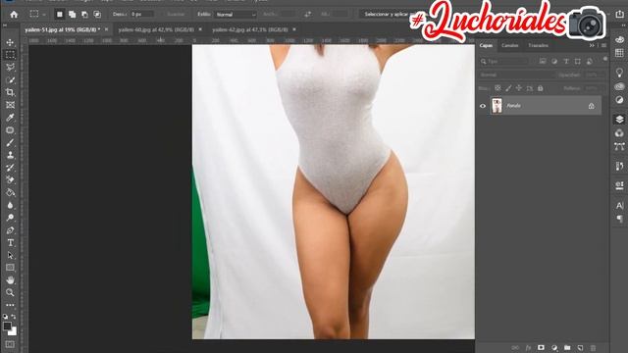Open the layers panel options menu
The height and width of the screenshot is (353, 628).
point(603,46)
